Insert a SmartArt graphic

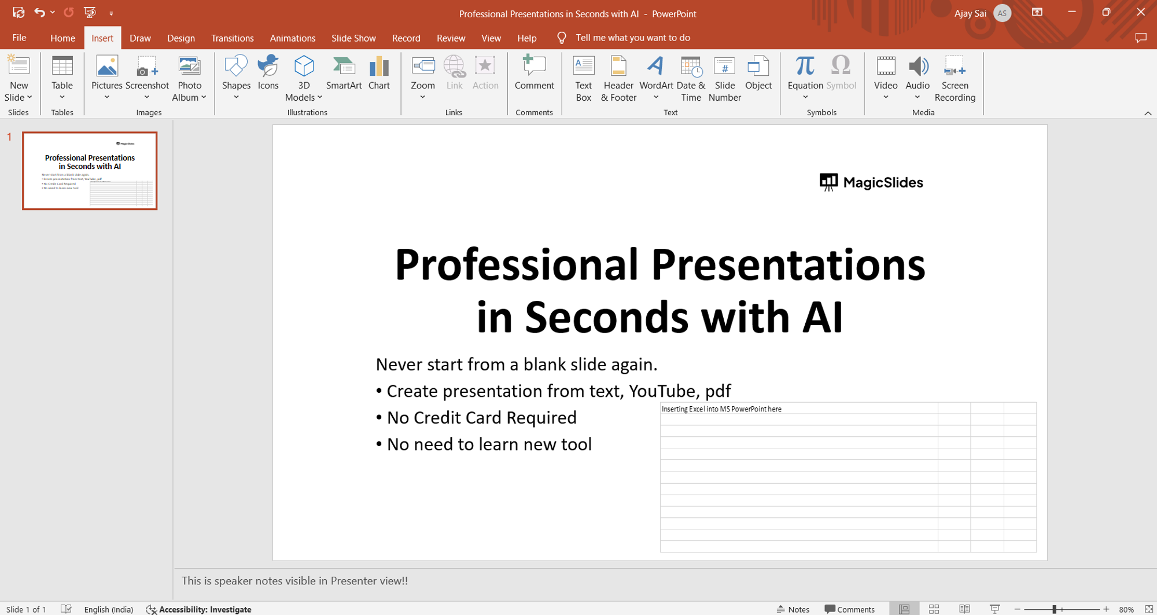tap(344, 73)
